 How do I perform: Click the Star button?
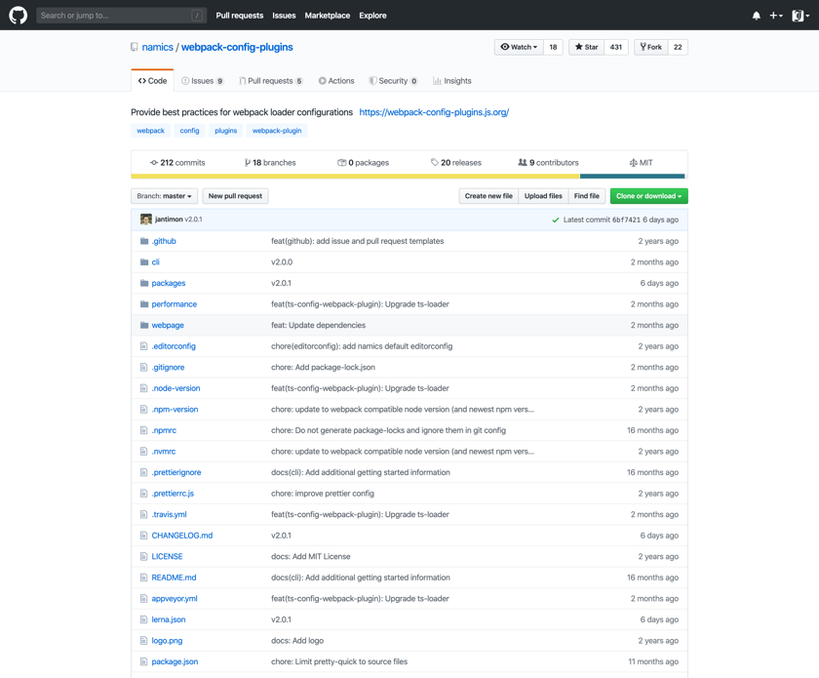586,47
